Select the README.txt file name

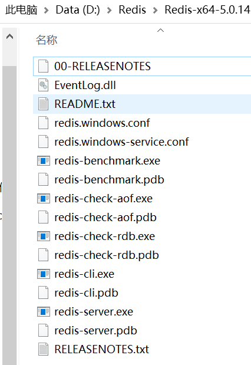(85, 104)
